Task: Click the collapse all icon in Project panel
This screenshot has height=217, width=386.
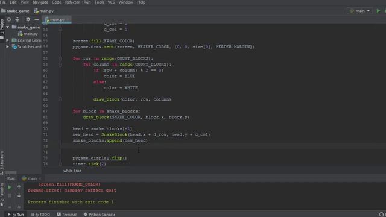Action: (x=17, y=19)
